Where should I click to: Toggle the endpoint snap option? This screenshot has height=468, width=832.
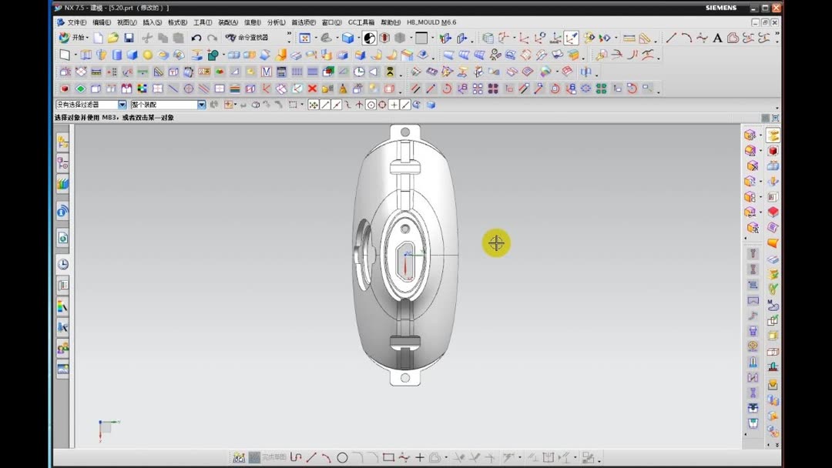(x=326, y=105)
